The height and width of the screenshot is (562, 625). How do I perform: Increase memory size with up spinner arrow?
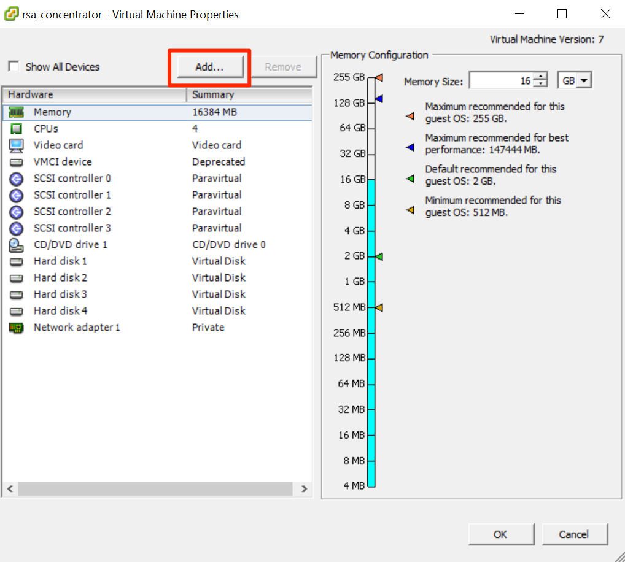540,77
